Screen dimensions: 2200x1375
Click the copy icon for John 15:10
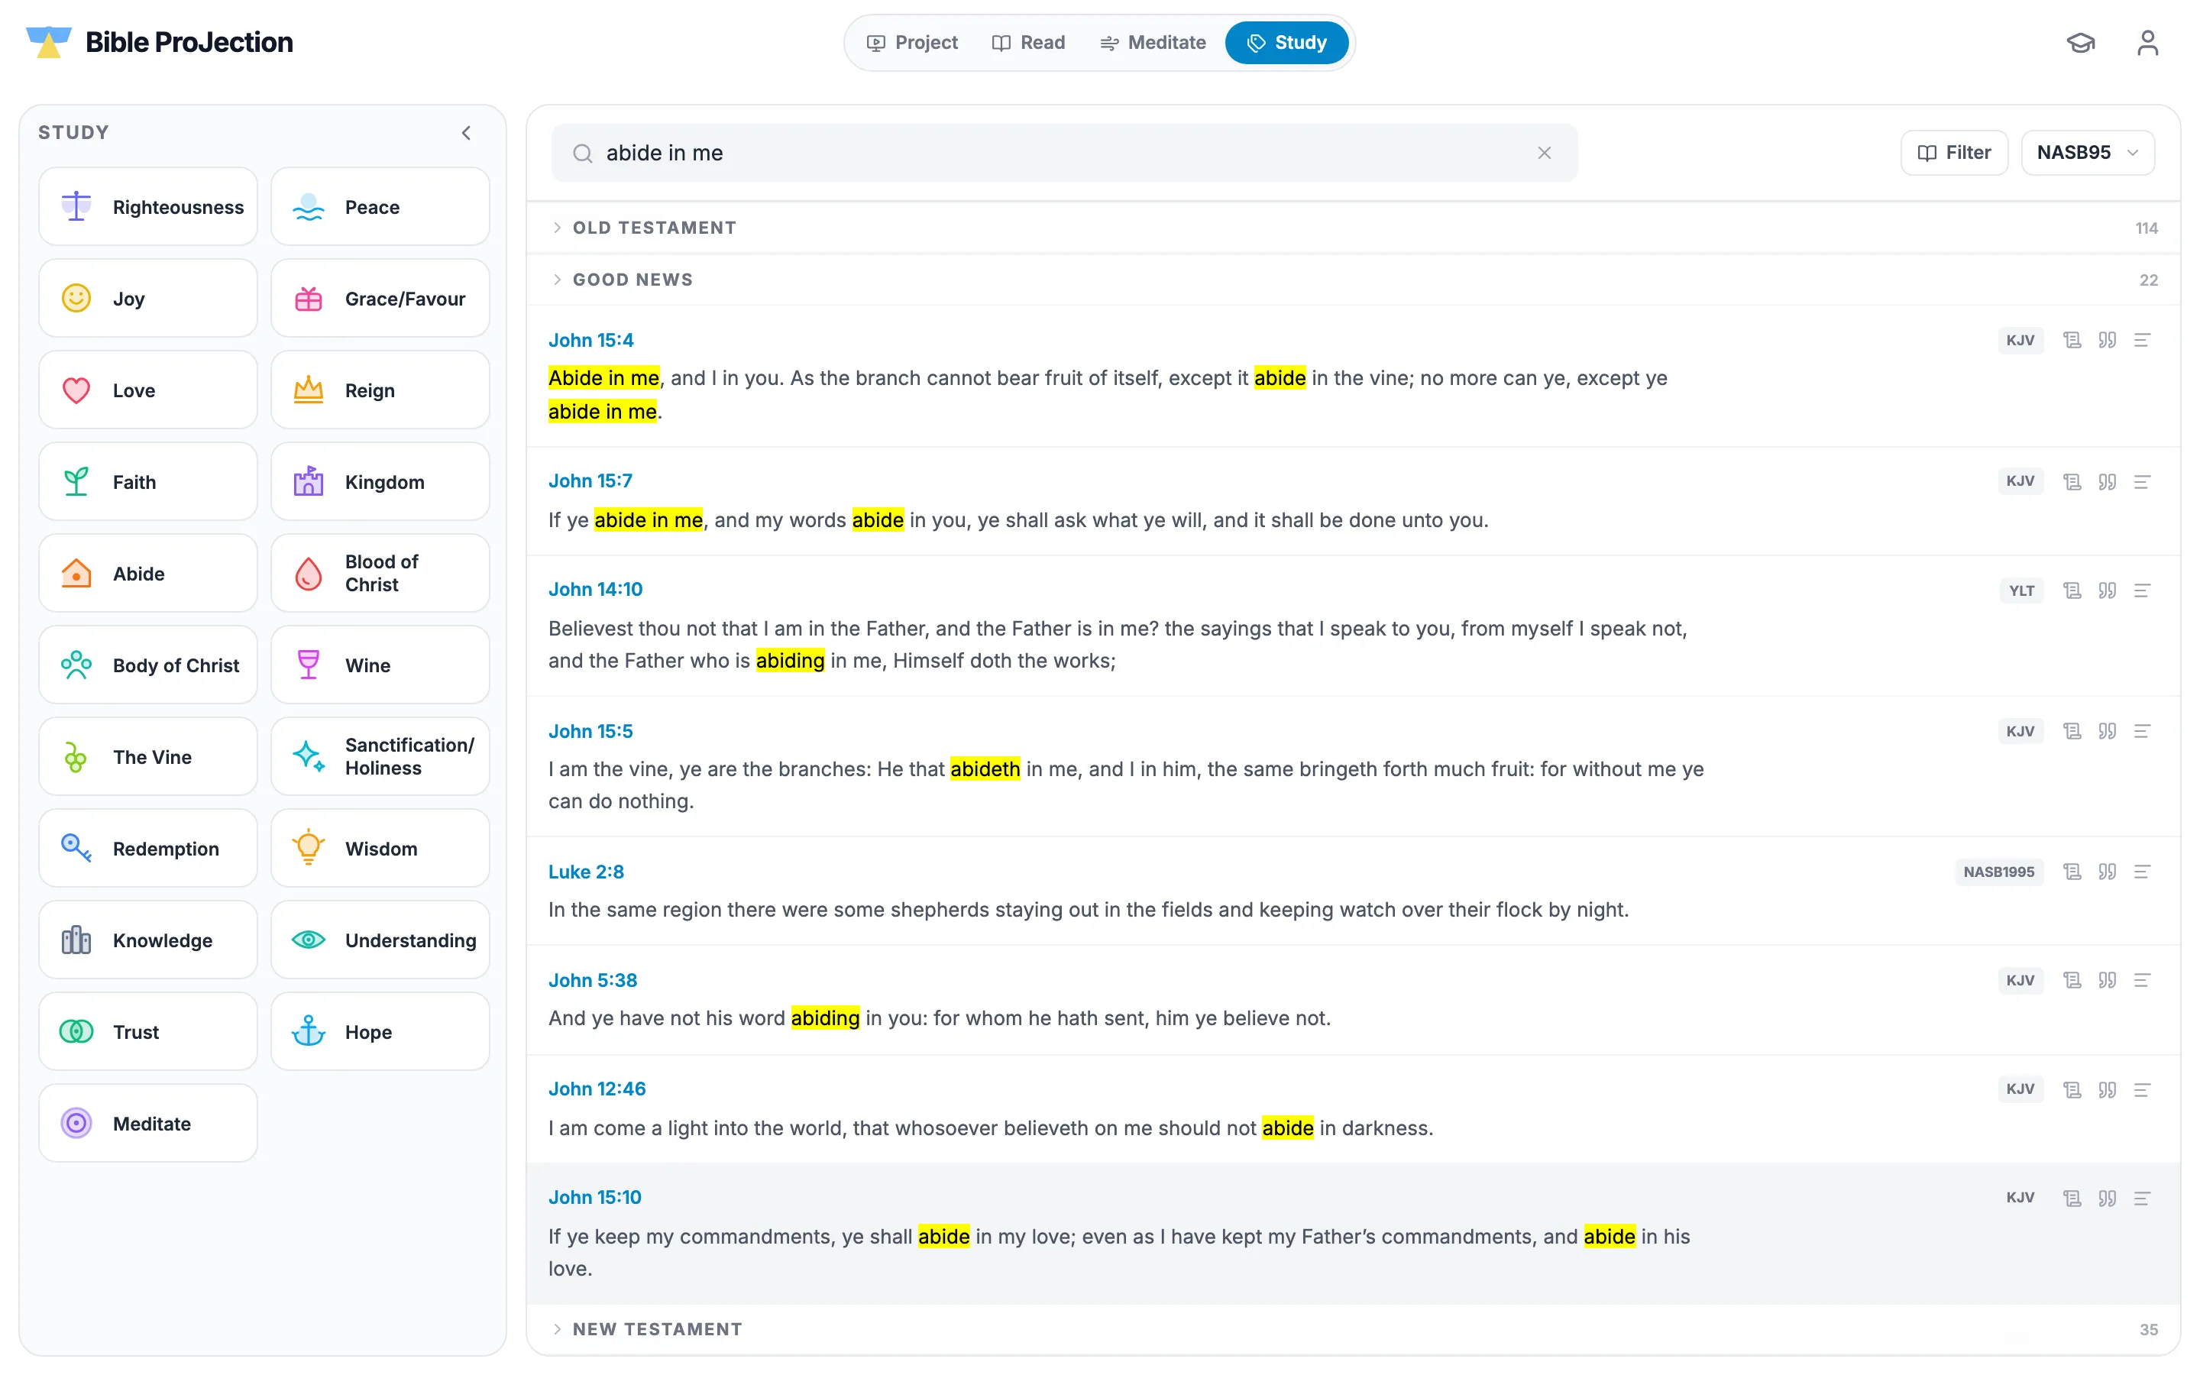point(2072,1198)
